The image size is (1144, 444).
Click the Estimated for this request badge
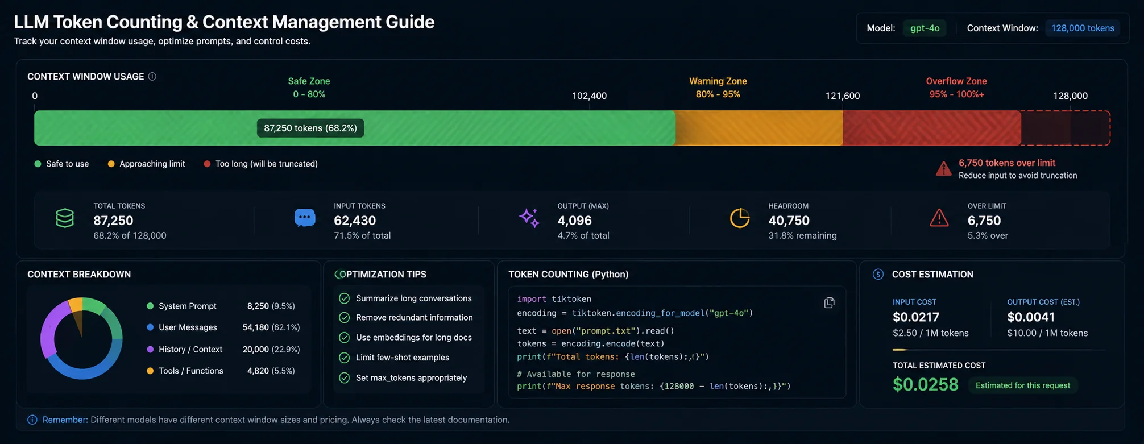1023,385
